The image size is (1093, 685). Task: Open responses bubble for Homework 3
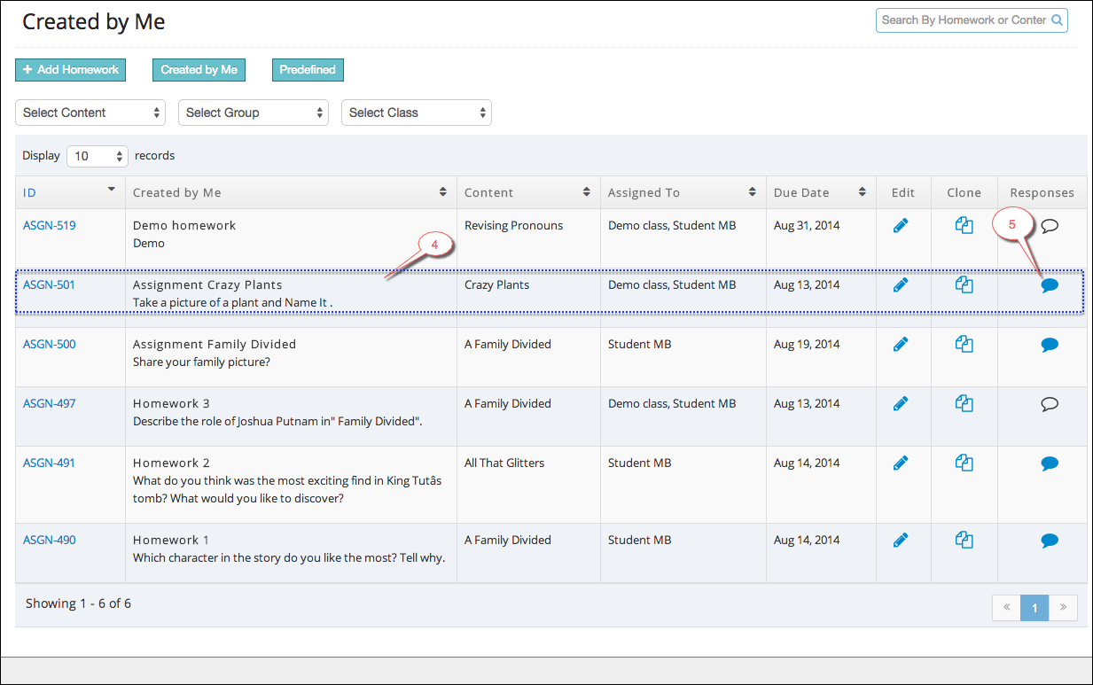(x=1050, y=404)
